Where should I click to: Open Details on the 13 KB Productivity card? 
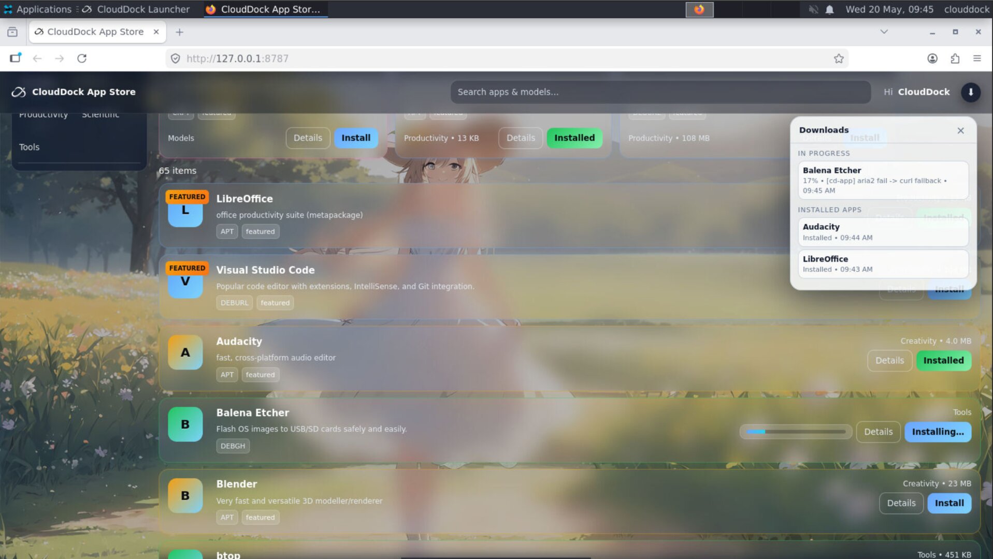[x=521, y=138]
